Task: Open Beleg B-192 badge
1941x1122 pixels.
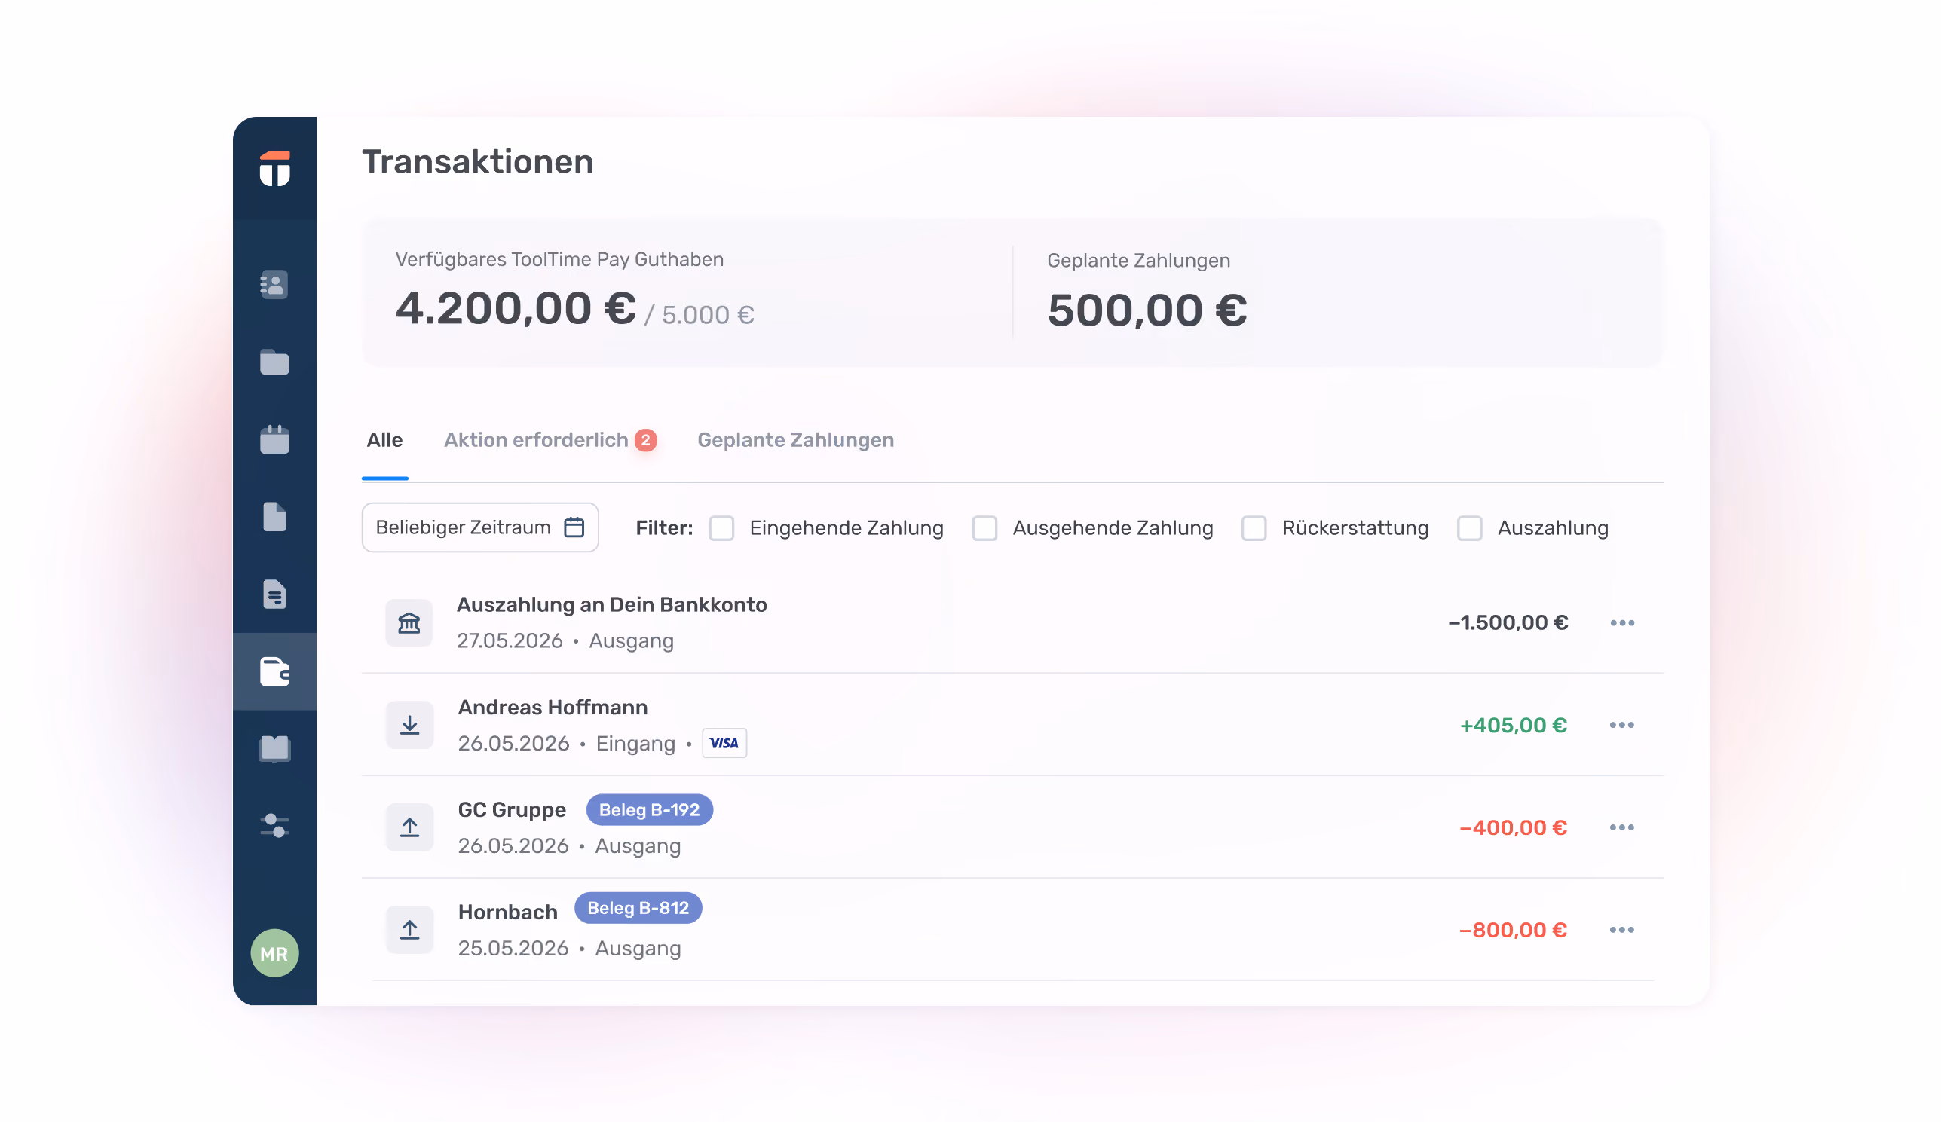Action: [x=649, y=809]
